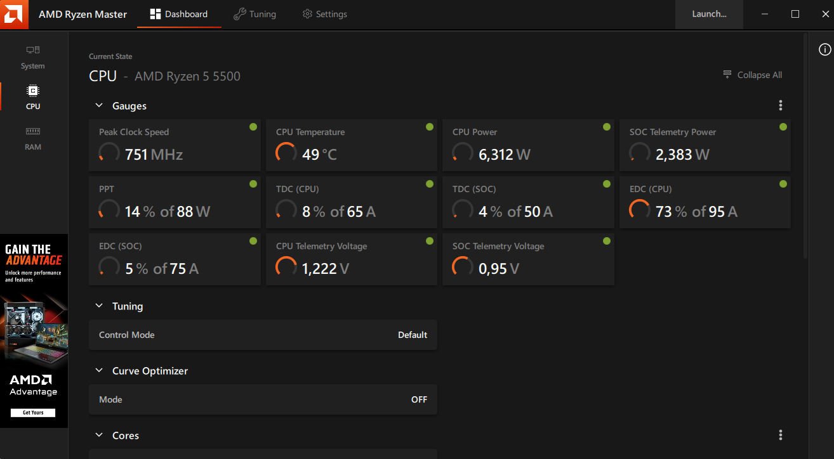Click Collapse All
This screenshot has height=459, width=834.
[753, 75]
